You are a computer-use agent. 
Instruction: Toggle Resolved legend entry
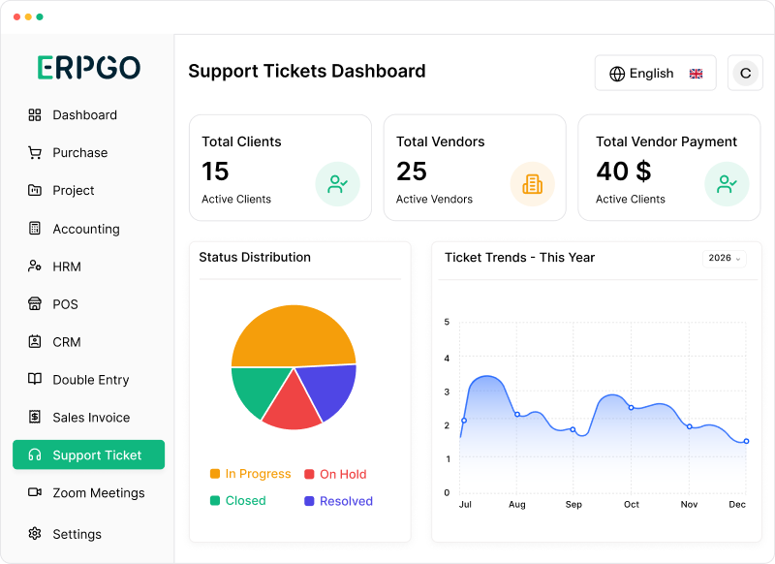click(x=338, y=501)
